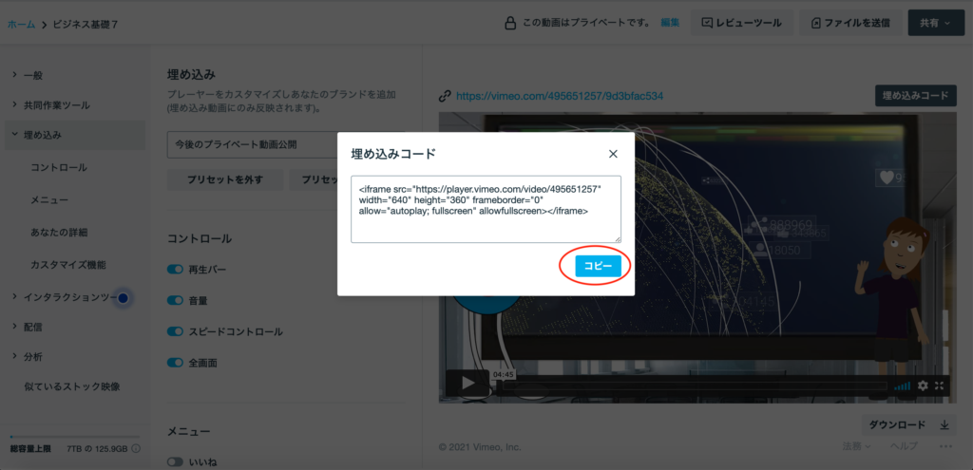Click the fullscreen icon in the player
This screenshot has width=973, height=470.
pyautogui.click(x=940, y=385)
